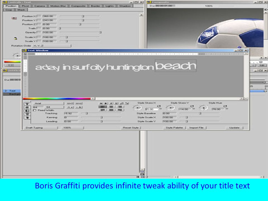Switch to the Shadow tab

coord(125,6)
